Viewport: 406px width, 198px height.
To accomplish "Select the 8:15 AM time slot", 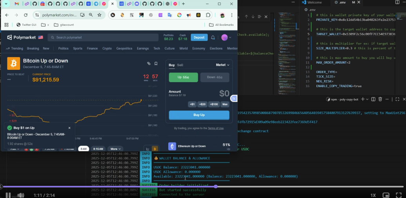I will 98,149.
